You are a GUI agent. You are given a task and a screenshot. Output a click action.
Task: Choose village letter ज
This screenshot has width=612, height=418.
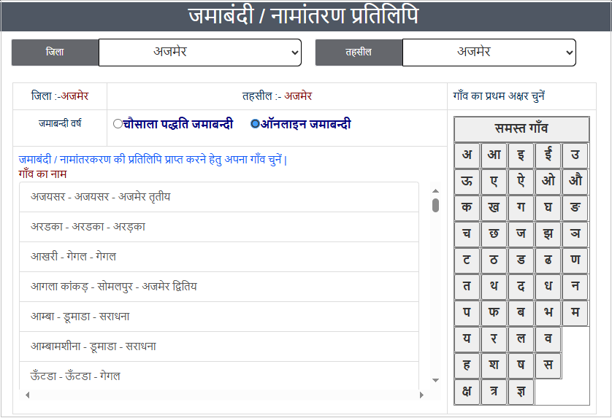(521, 234)
